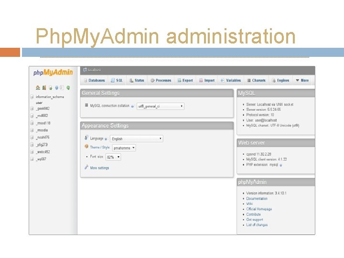Image resolution: width=344 pixels, height=258 pixels.
Task: Open the Get support link
Action: 255,220
